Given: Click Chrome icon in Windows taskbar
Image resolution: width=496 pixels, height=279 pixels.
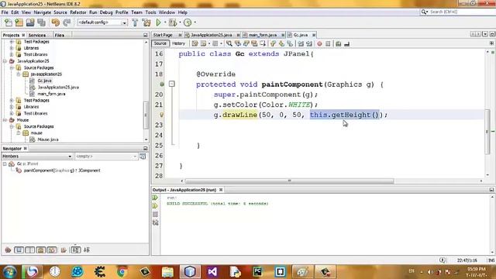Looking at the screenshot, I should (x=122, y=272).
